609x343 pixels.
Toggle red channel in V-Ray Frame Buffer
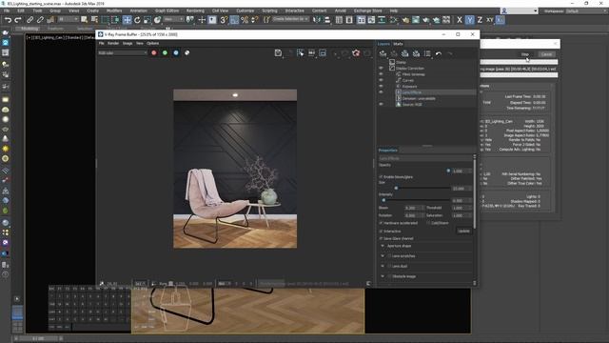point(154,53)
